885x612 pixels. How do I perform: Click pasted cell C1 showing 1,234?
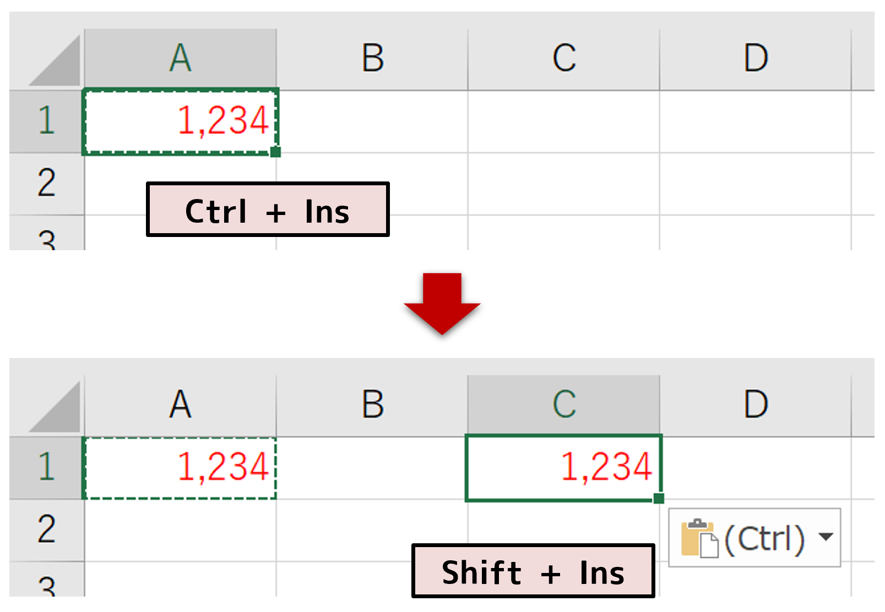[x=563, y=468]
